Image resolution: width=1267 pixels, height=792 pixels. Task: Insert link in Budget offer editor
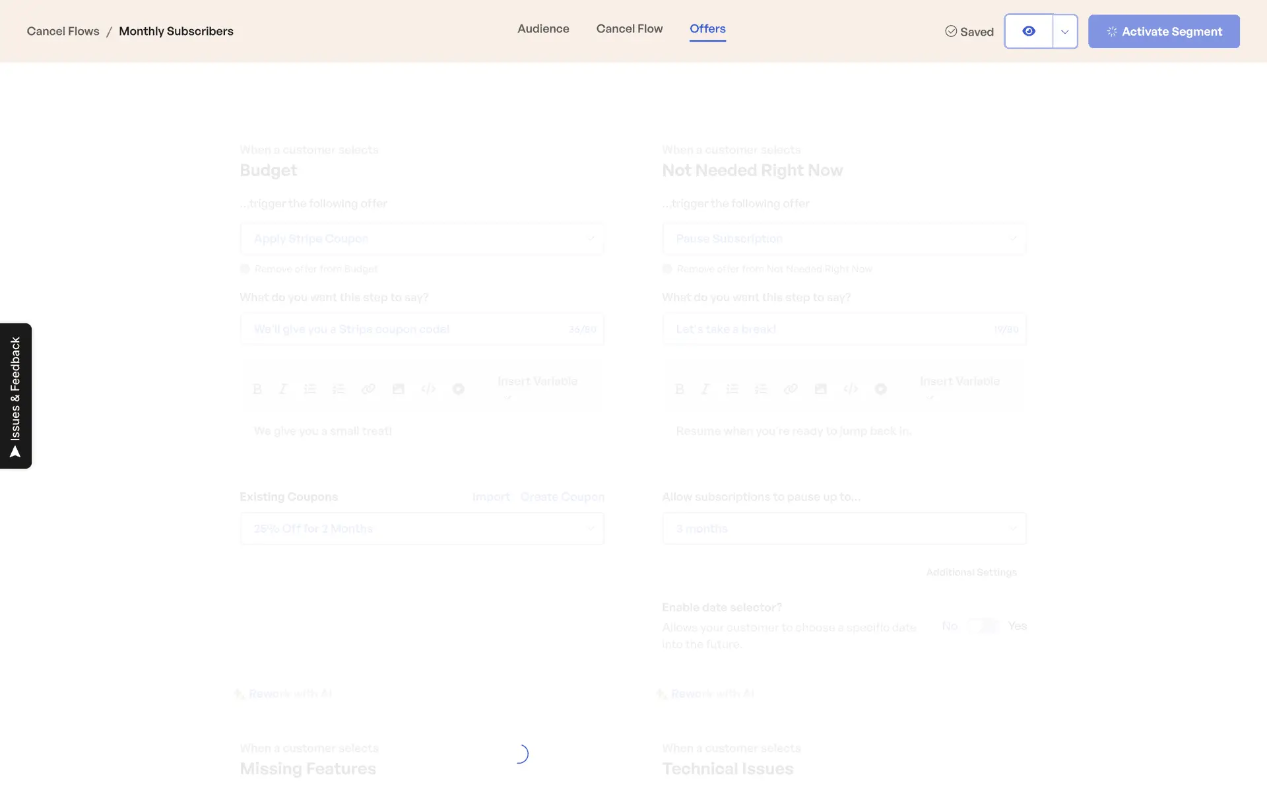point(368,389)
